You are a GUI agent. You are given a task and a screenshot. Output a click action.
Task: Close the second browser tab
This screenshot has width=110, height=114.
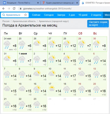pyautogui.click(x=77, y=3)
